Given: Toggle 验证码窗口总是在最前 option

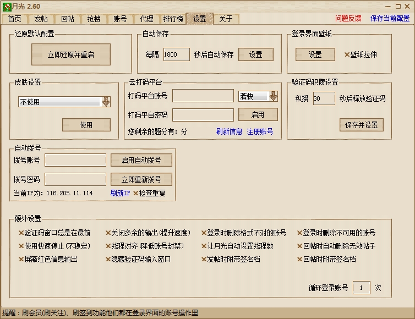Looking at the screenshot, I should (21, 233).
